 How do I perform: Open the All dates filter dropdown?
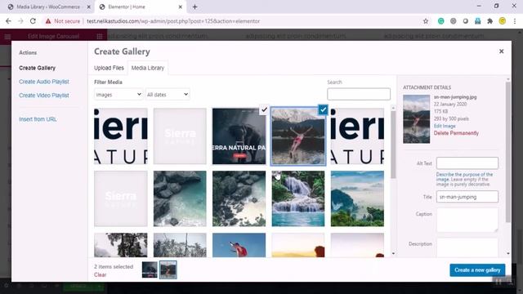168,95
